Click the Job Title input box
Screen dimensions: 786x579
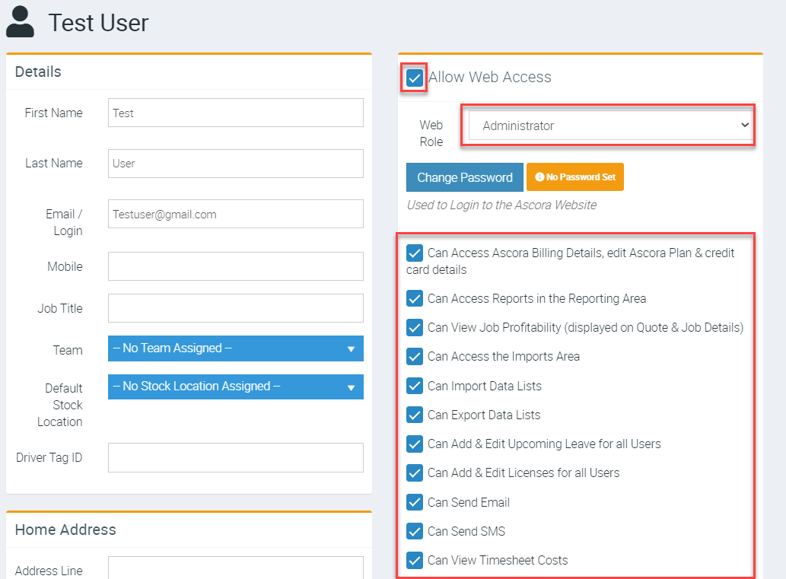[x=235, y=308]
